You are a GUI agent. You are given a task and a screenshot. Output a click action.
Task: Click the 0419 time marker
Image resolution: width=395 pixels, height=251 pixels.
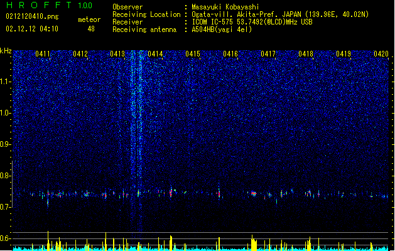(344, 54)
